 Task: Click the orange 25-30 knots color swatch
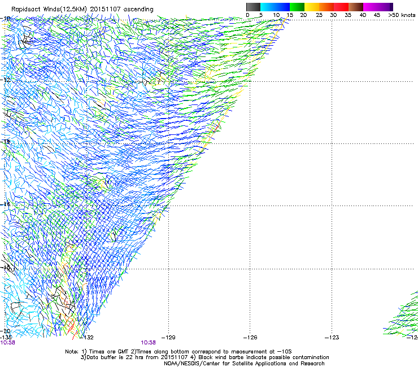tap(326, 7)
